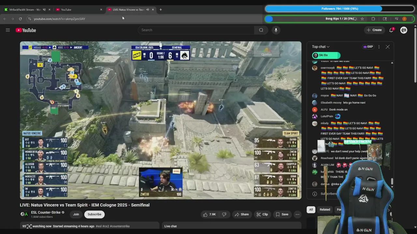The height and width of the screenshot is (234, 417).
Task: Click the #cs2 hashtag
Action: [x=106, y=226]
